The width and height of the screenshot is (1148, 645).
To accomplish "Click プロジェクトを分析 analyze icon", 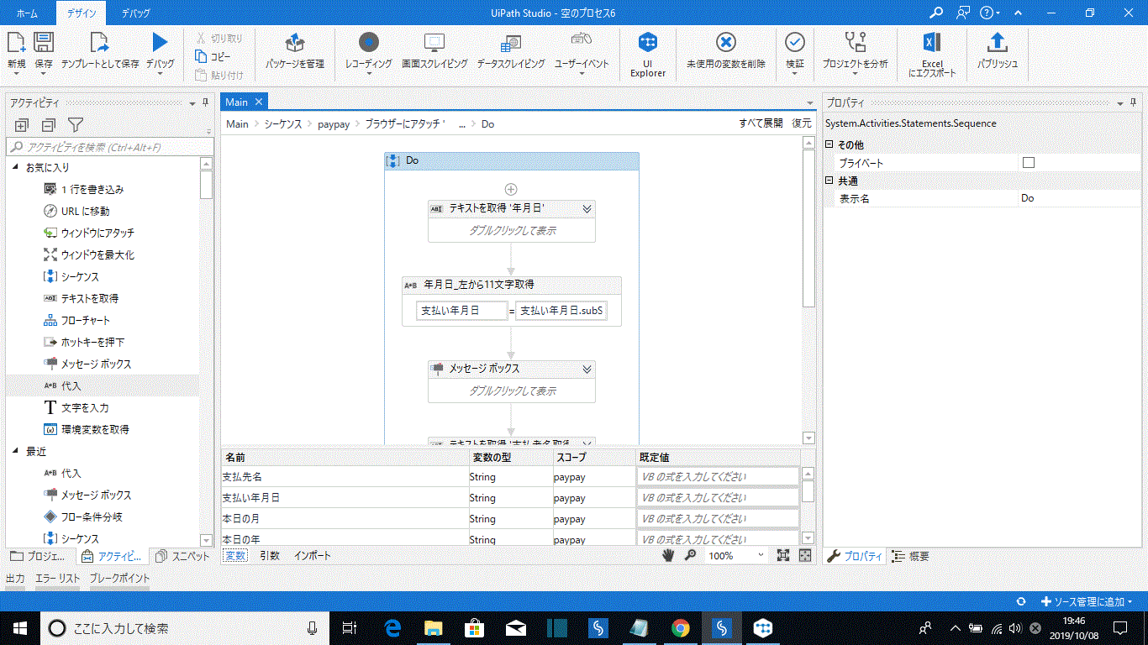I will point(855,42).
